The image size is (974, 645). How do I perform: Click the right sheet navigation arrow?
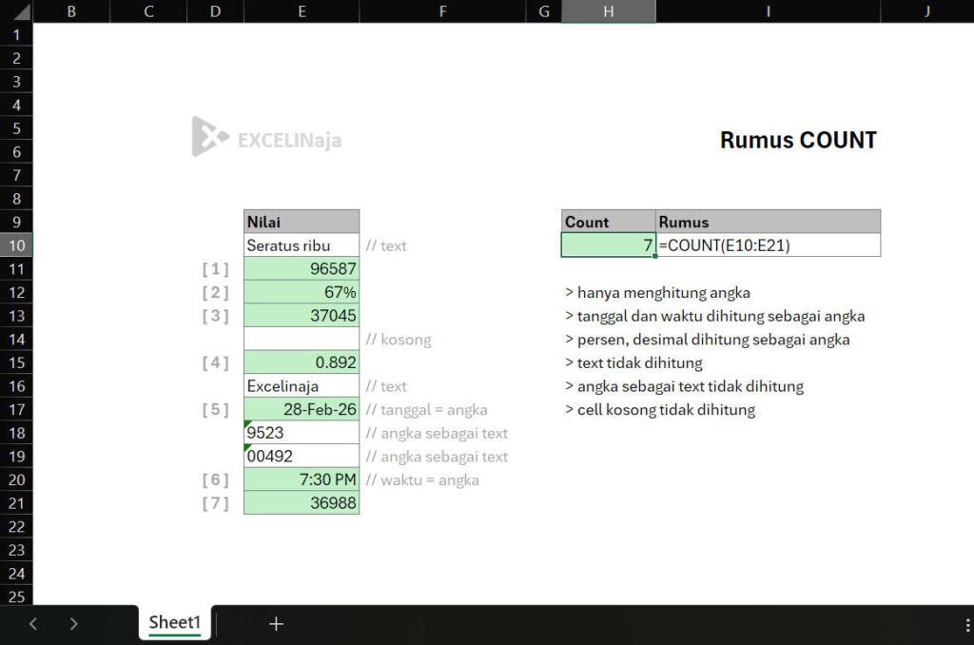click(x=74, y=624)
